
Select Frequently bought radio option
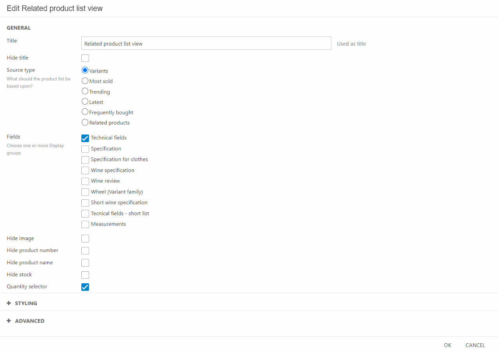(85, 112)
